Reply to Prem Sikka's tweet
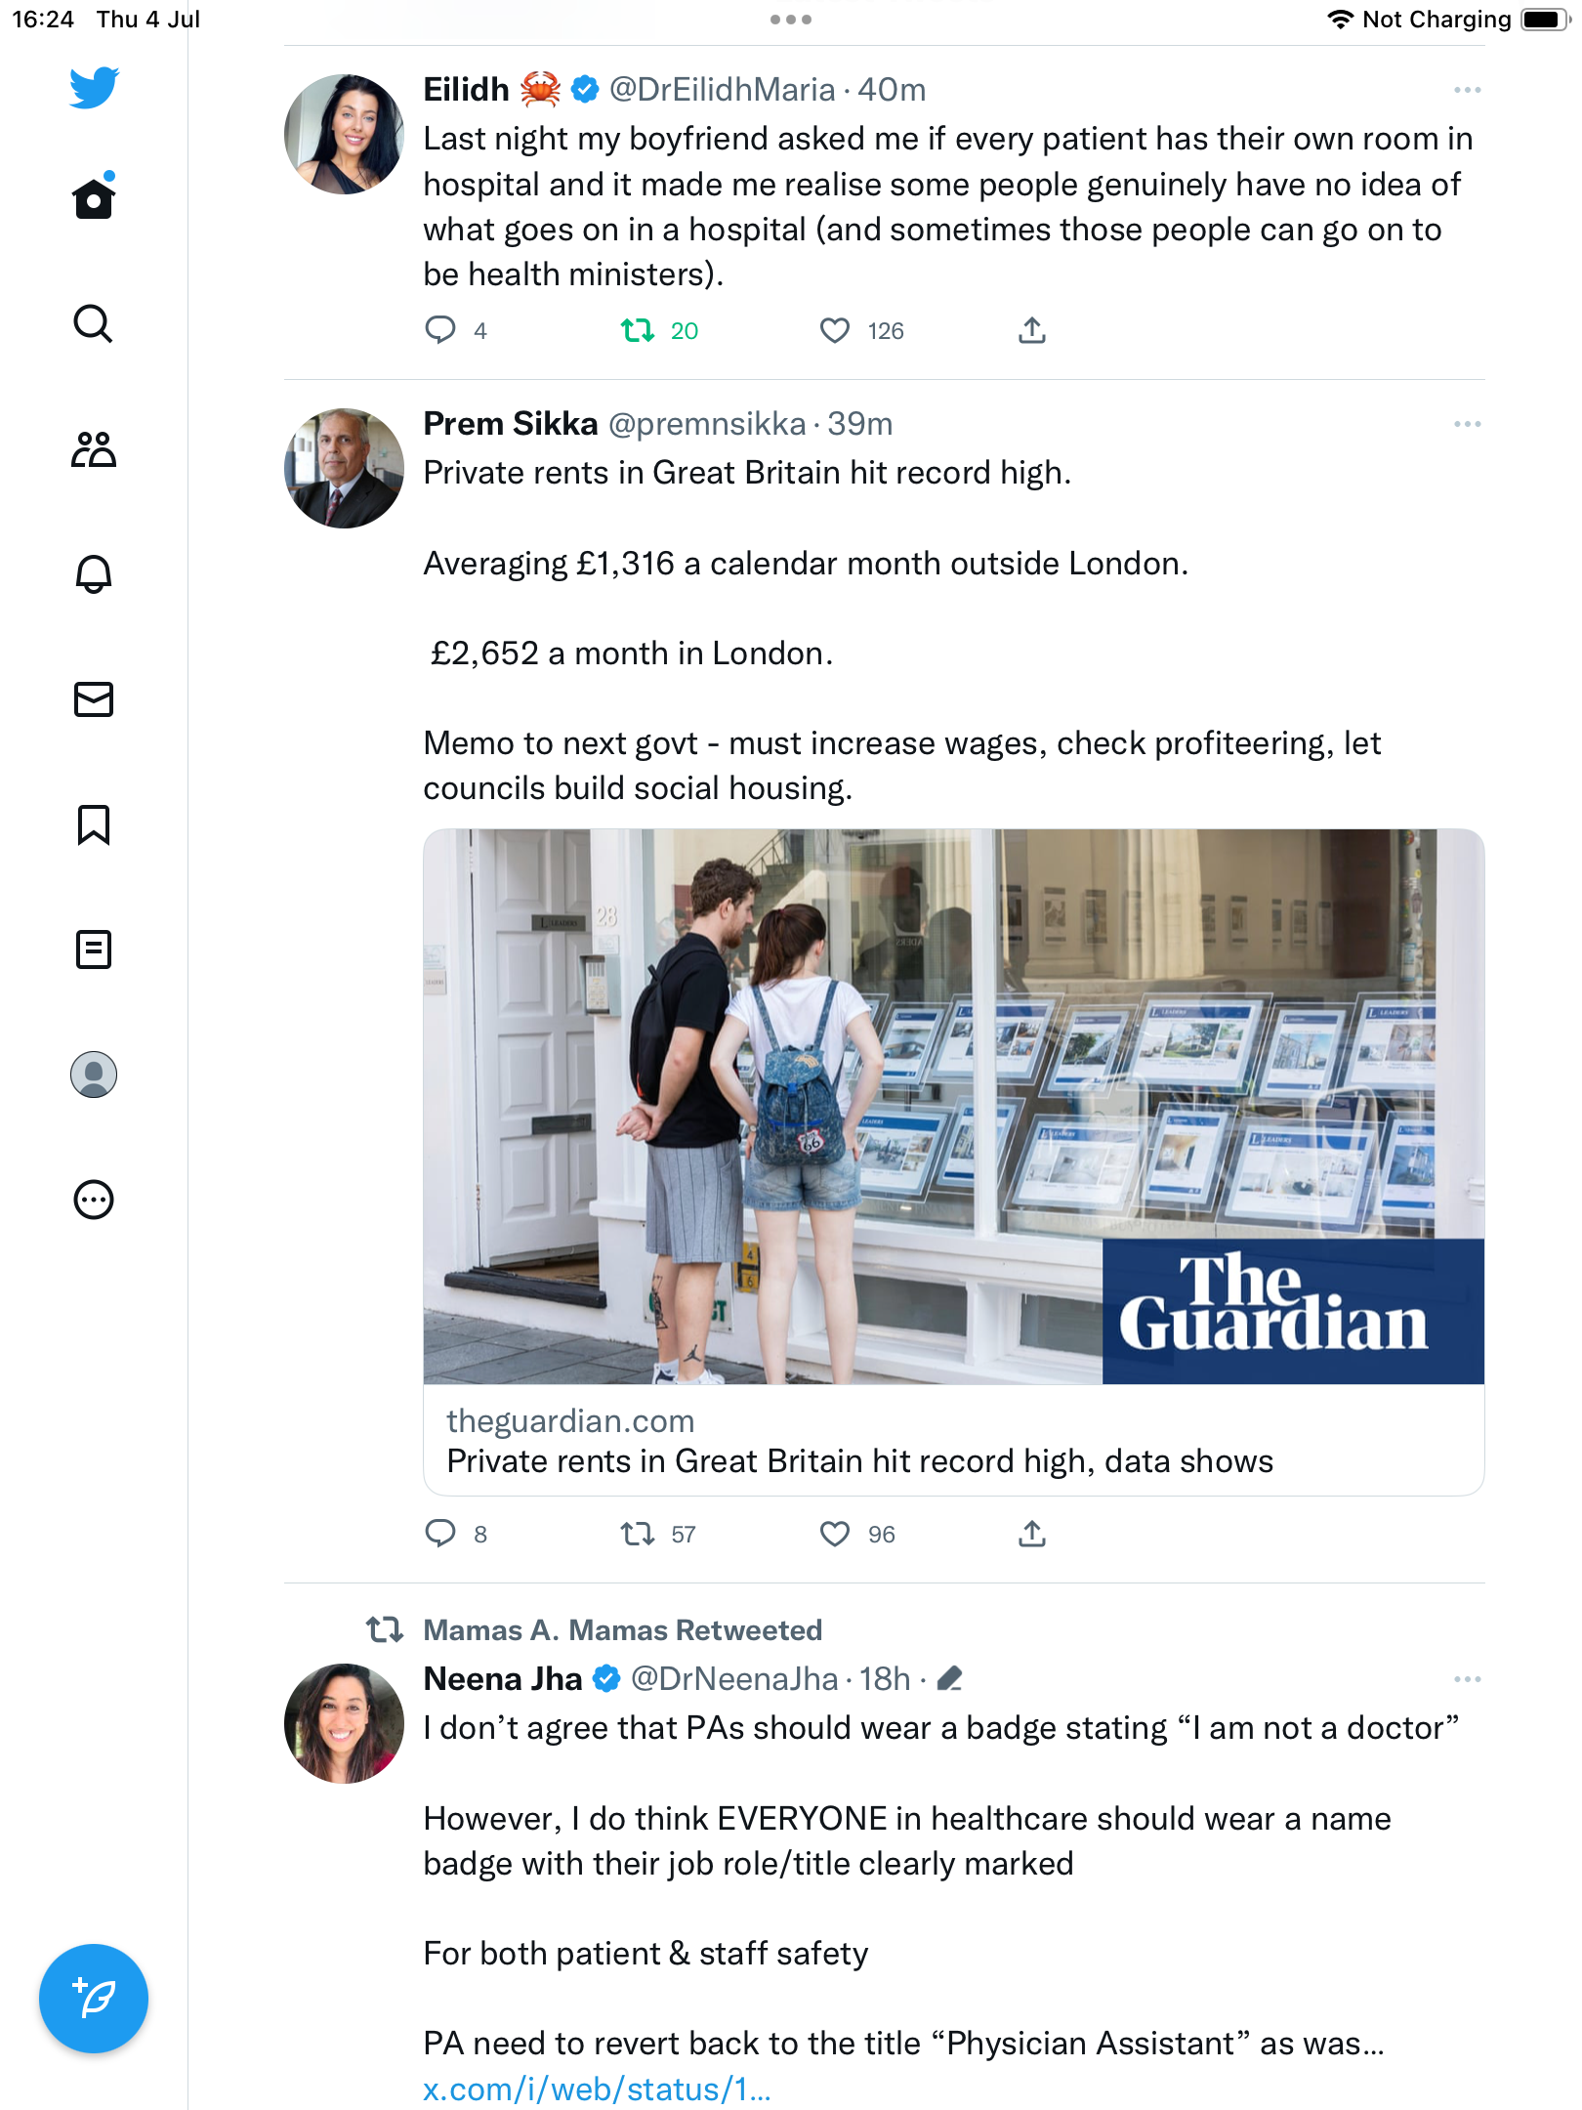 [440, 1534]
